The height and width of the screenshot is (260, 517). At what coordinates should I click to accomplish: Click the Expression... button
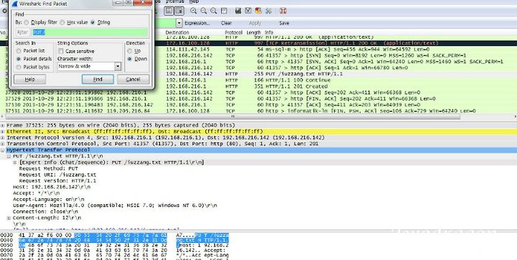[197, 23]
